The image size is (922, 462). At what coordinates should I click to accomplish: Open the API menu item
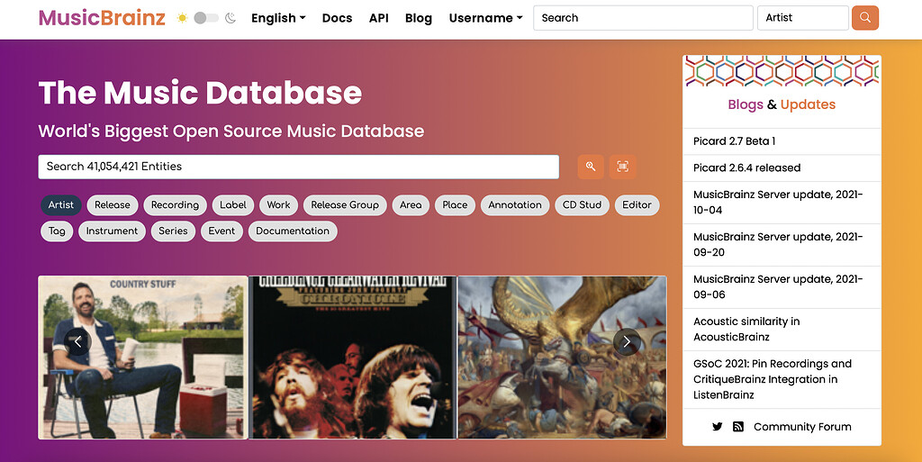click(x=379, y=18)
